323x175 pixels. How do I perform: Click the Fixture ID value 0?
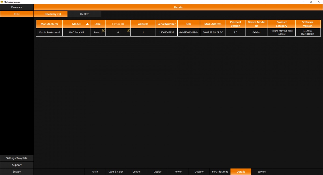pyautogui.click(x=118, y=32)
